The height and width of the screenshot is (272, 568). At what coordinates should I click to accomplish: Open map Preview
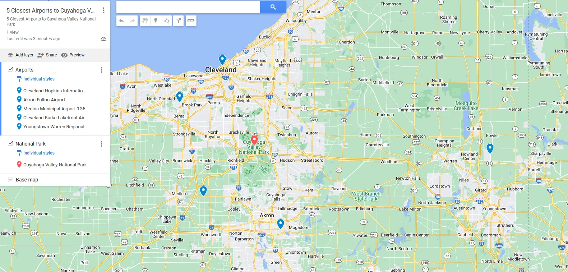pyautogui.click(x=73, y=55)
